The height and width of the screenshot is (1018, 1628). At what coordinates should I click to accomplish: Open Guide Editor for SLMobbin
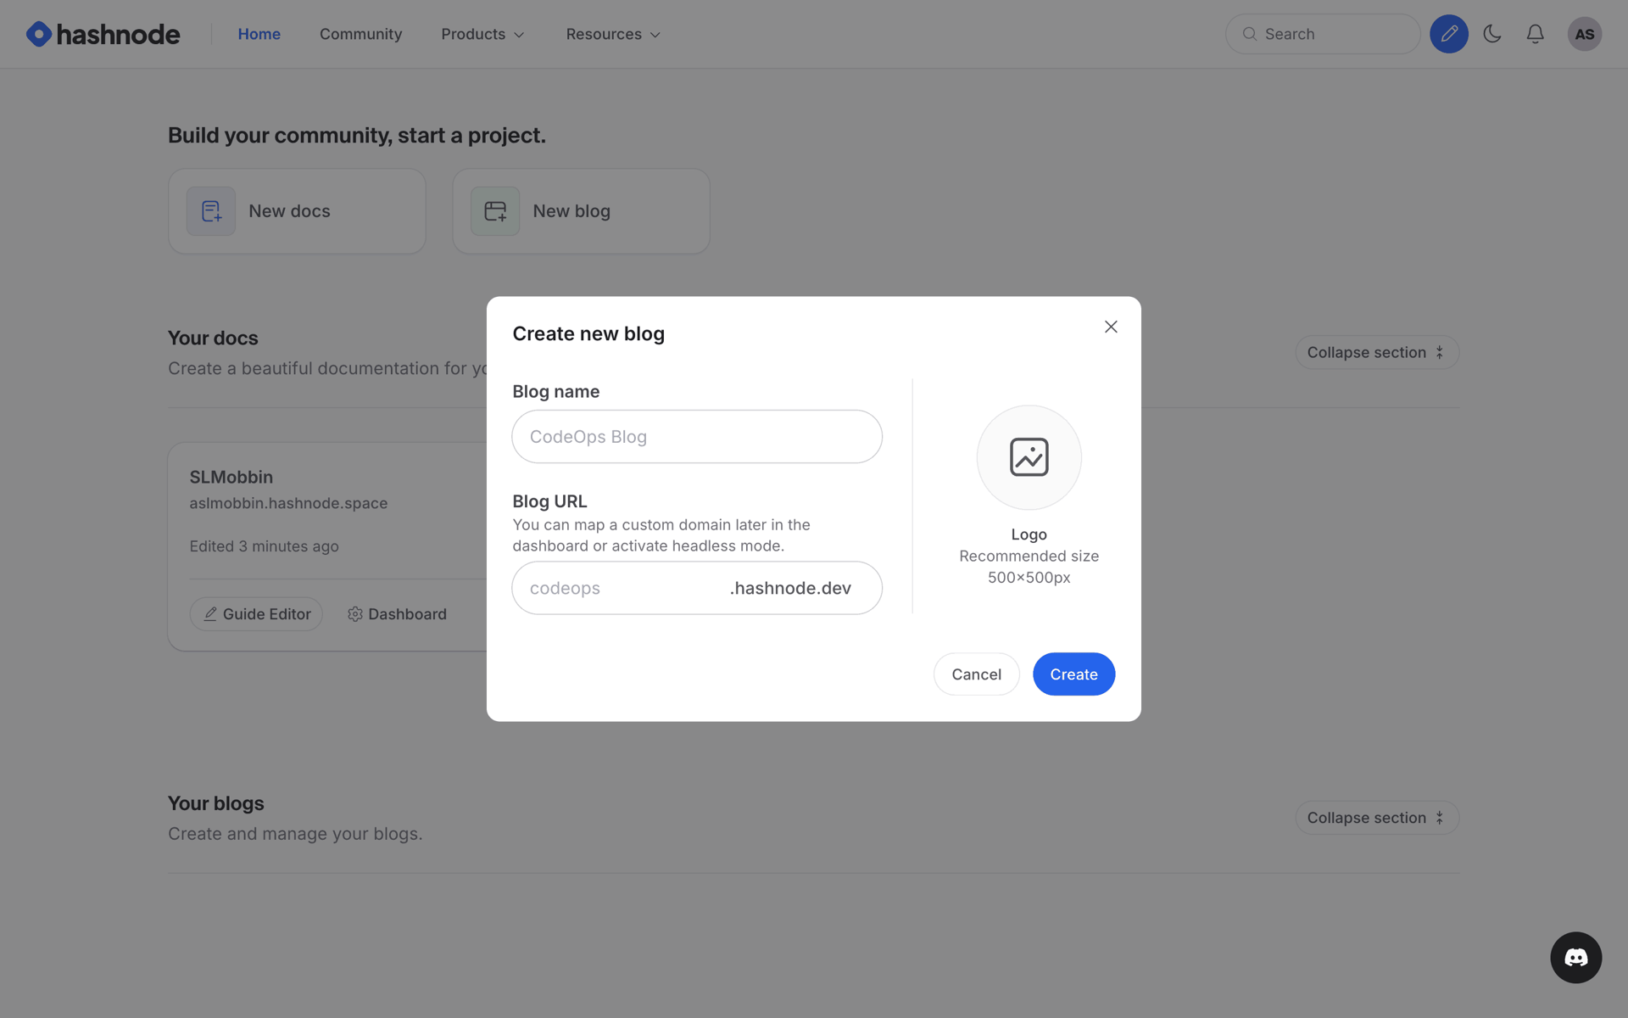point(256,614)
